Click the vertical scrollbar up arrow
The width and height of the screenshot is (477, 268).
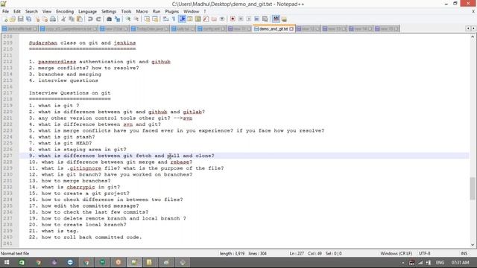tap(473, 36)
